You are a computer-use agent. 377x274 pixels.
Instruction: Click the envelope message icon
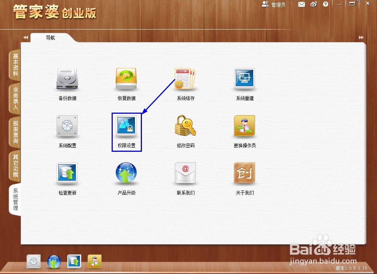coord(302,4)
